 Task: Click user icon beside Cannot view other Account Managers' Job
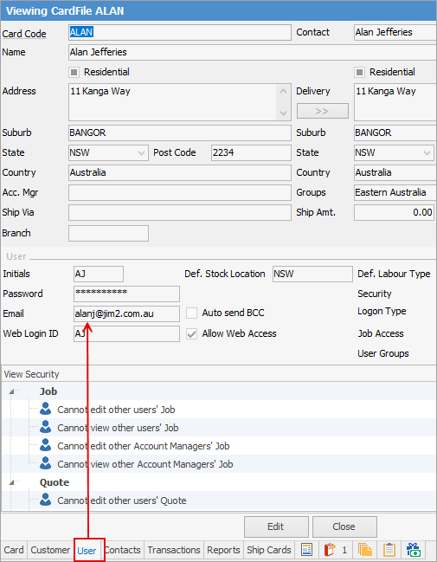46,463
